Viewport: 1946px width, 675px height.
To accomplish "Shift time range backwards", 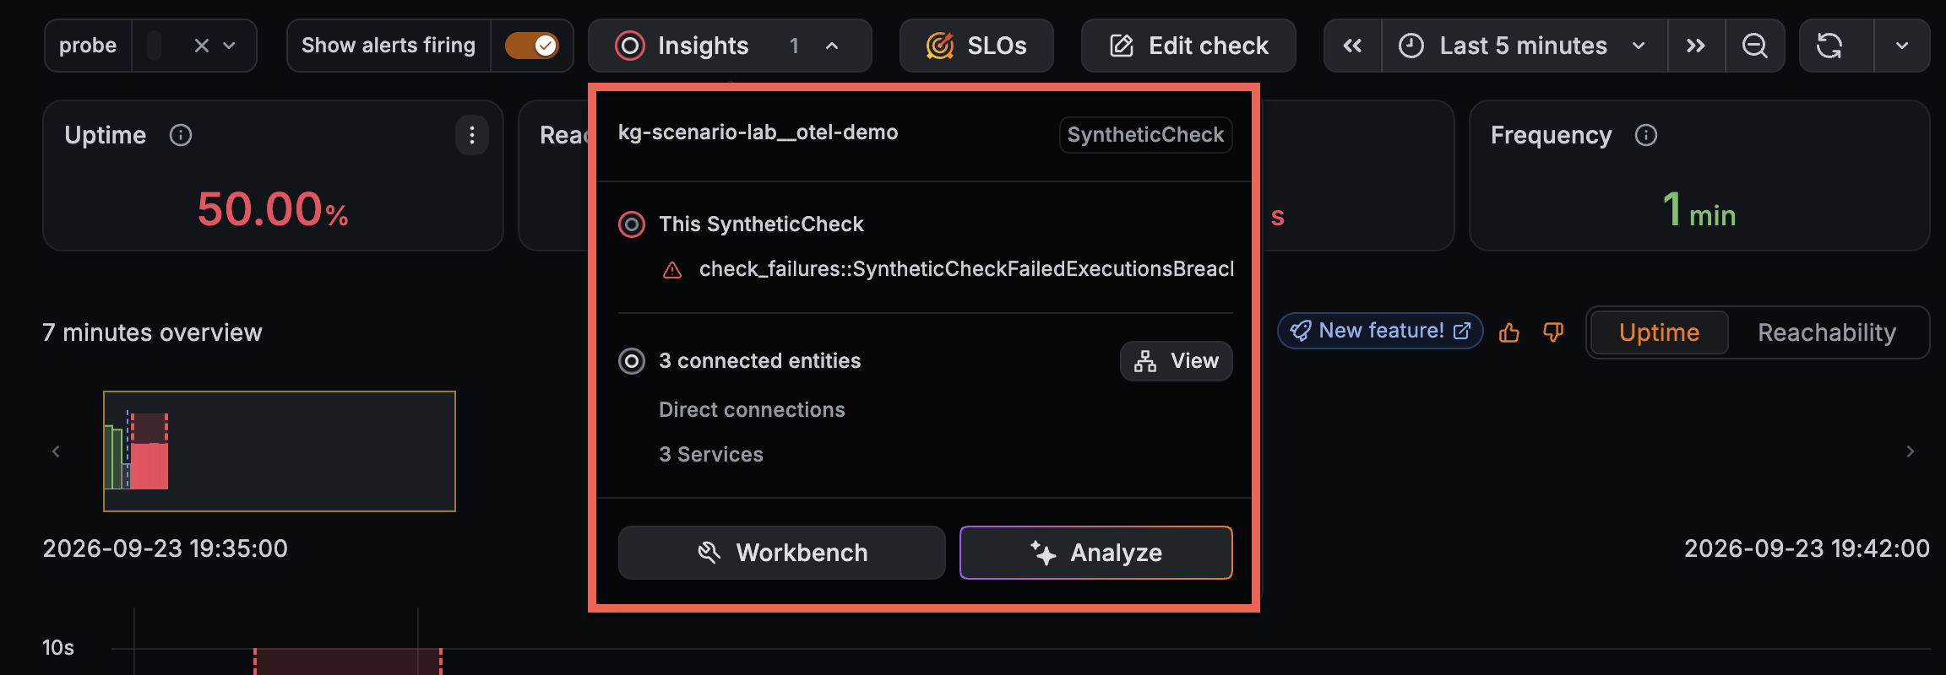I will pyautogui.click(x=1352, y=46).
